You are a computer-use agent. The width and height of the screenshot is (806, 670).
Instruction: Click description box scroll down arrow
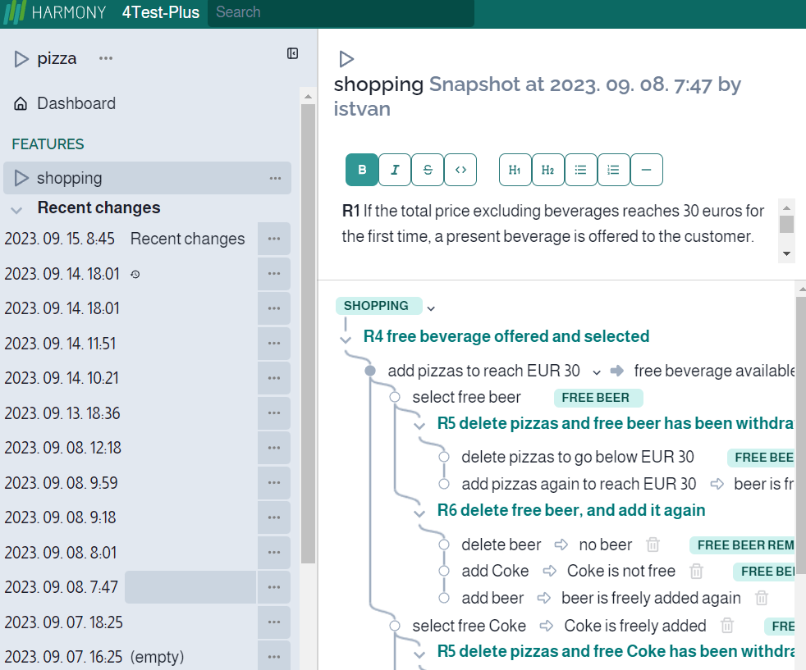[786, 253]
